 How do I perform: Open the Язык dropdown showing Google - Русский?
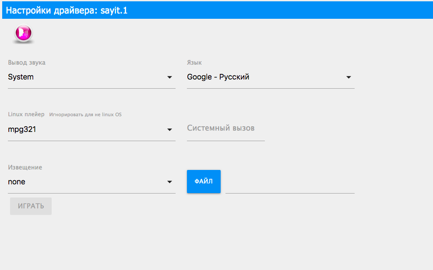271,77
